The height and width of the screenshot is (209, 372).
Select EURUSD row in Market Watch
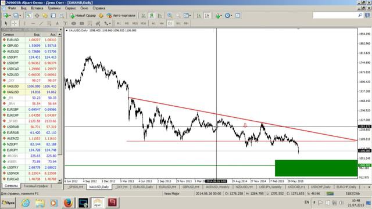pyautogui.click(x=30, y=40)
